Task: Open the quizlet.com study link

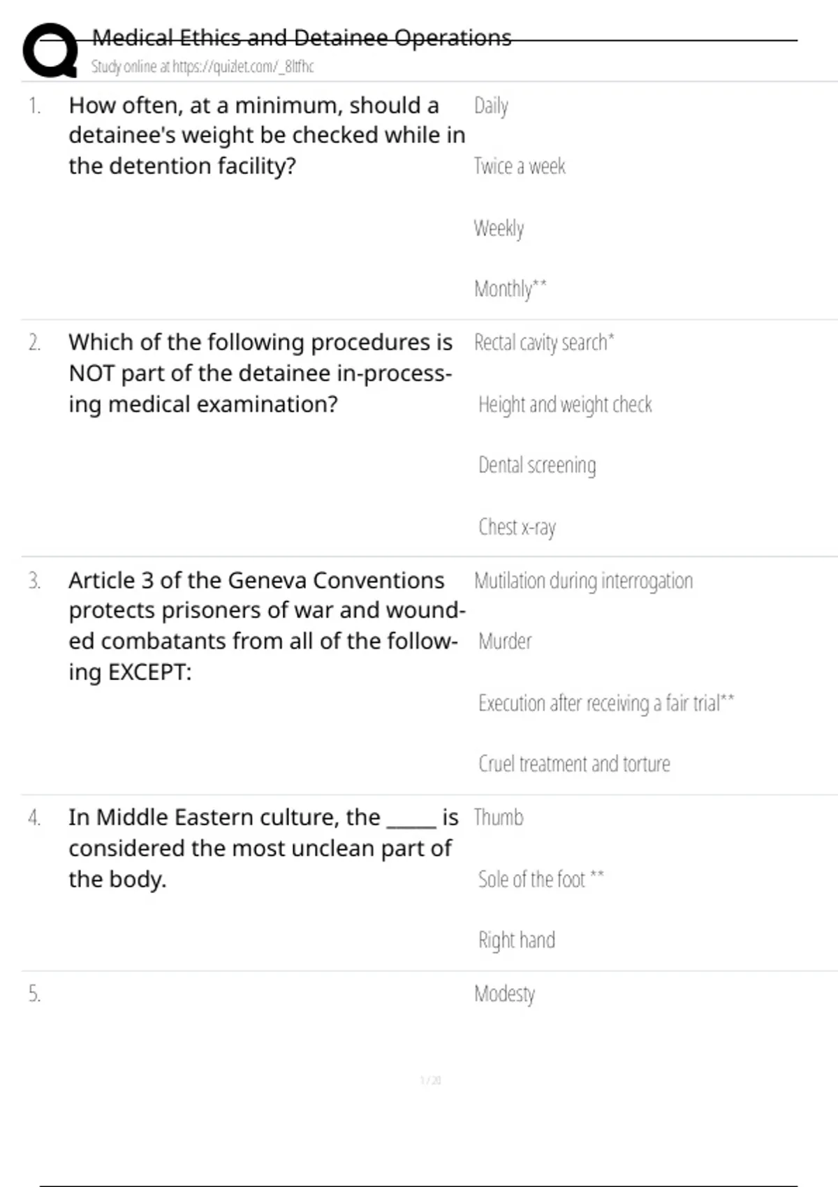Action: tap(203, 67)
